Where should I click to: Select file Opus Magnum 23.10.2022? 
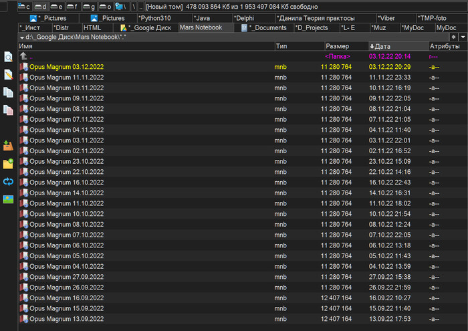(x=66, y=161)
